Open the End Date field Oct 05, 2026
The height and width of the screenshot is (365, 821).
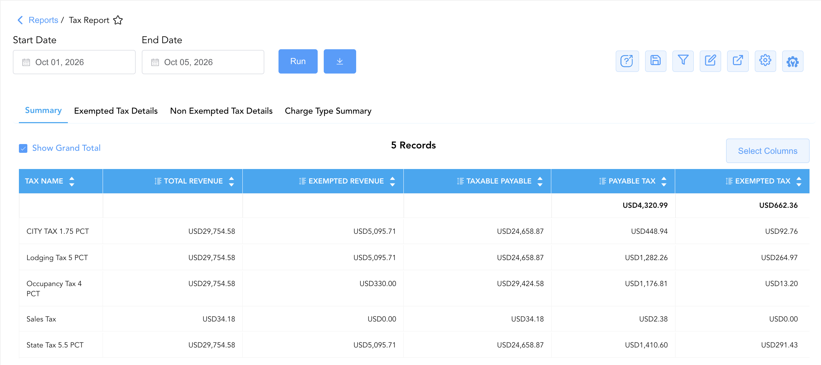(203, 62)
